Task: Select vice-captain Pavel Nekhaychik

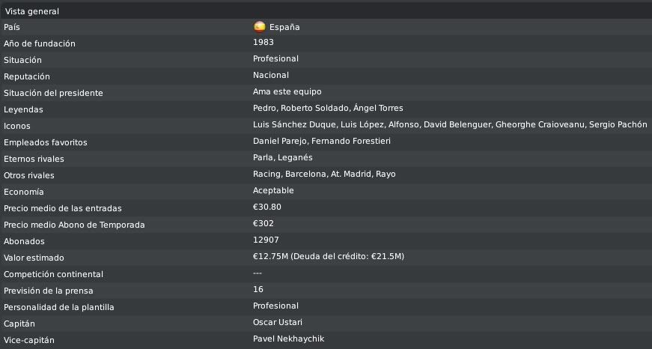Action: tap(289, 339)
